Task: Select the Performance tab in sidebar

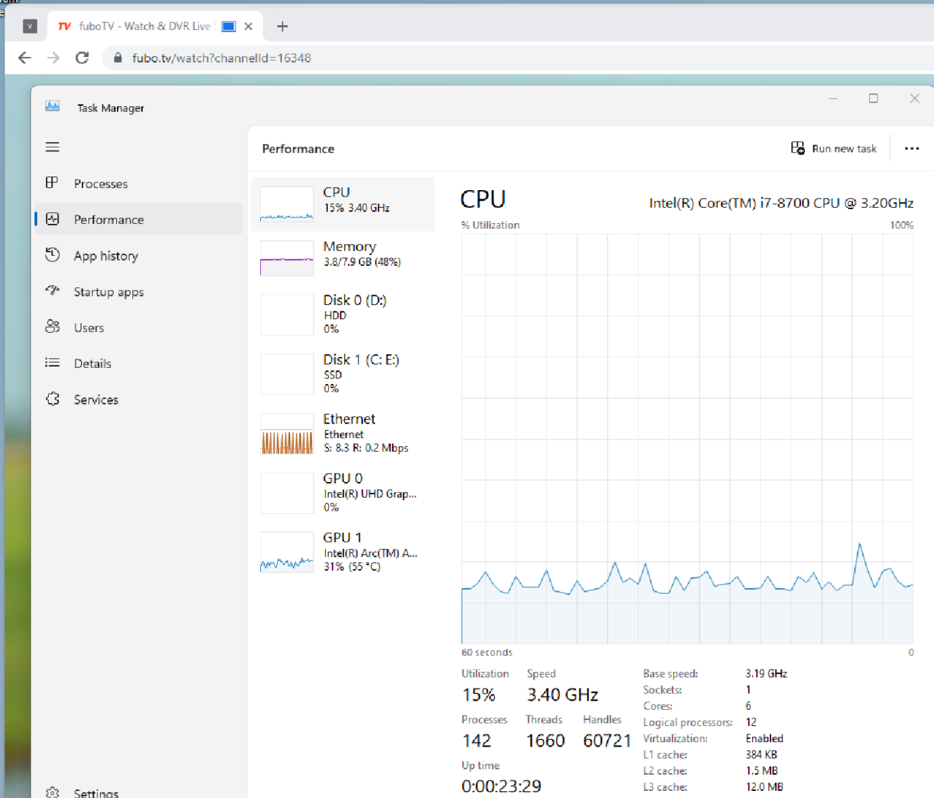Action: [x=108, y=219]
